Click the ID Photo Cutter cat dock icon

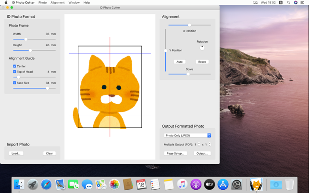256,184
